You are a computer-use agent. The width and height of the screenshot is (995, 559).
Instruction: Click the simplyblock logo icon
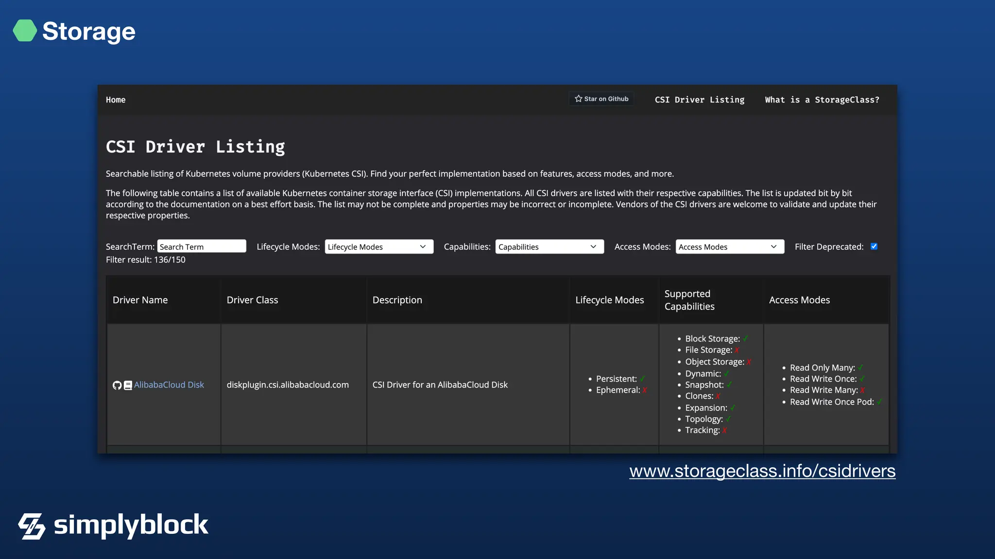(x=32, y=526)
